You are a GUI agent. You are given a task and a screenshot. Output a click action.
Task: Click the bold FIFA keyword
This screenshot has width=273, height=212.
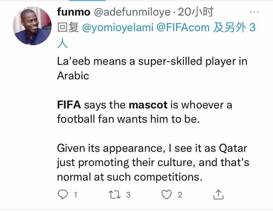click(69, 105)
